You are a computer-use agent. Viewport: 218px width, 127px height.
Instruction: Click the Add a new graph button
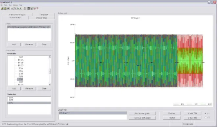(x=142, y=113)
